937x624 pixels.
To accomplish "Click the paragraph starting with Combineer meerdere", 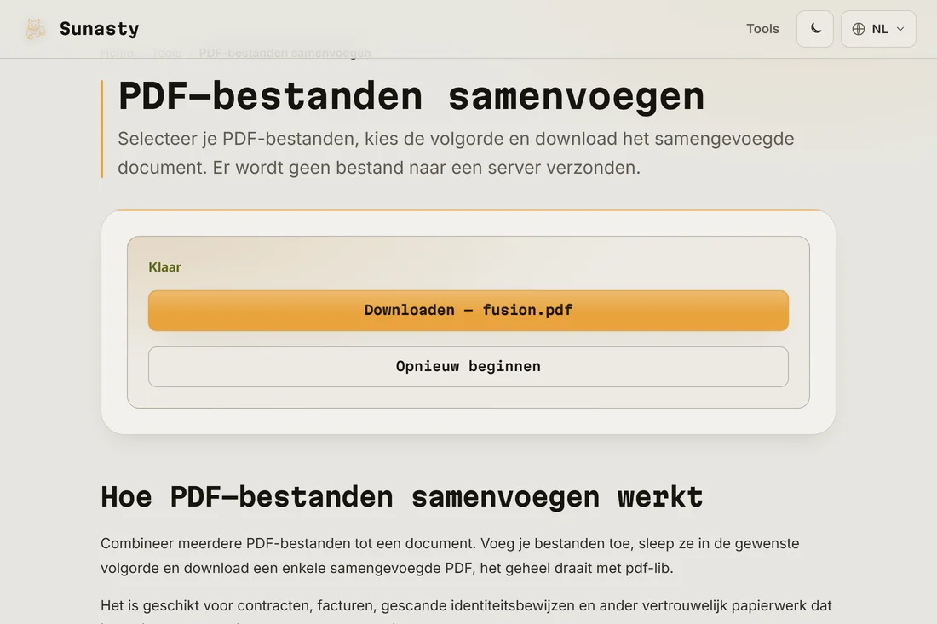I will coord(450,555).
